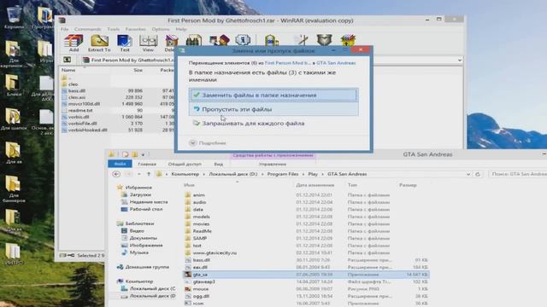Click the Extract To icon in WinRAR
This screenshot has width=547, height=307.
(99, 43)
